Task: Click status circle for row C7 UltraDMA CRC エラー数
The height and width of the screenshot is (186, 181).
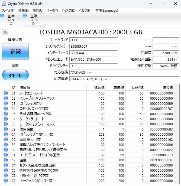Action: [6, 181]
